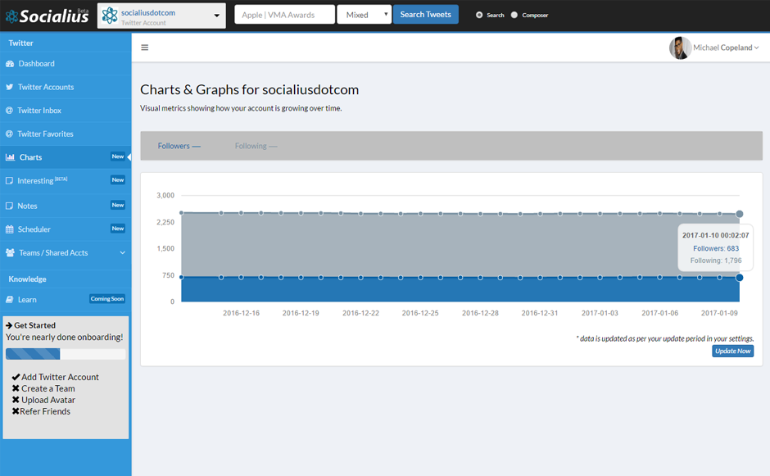Click the socialiusdotcom account atom icon
The width and height of the screenshot is (770, 476).
110,16
